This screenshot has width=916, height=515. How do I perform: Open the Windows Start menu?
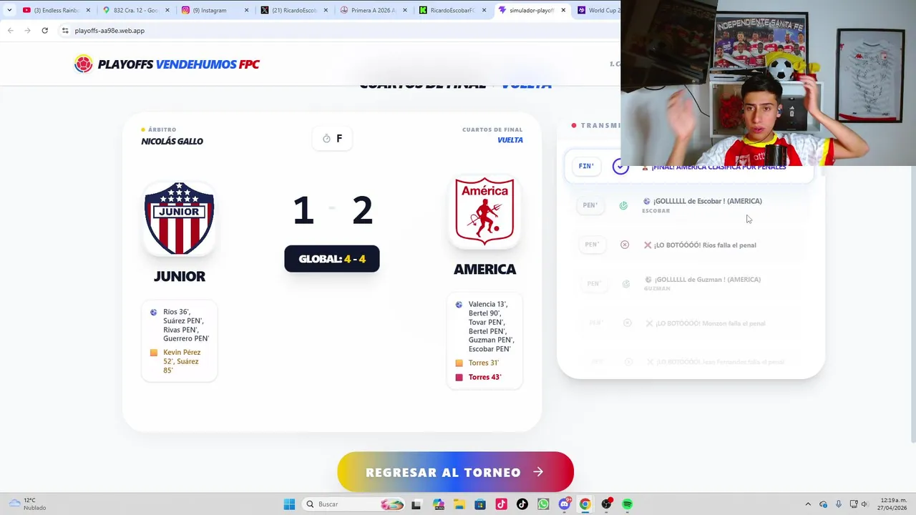(x=289, y=504)
